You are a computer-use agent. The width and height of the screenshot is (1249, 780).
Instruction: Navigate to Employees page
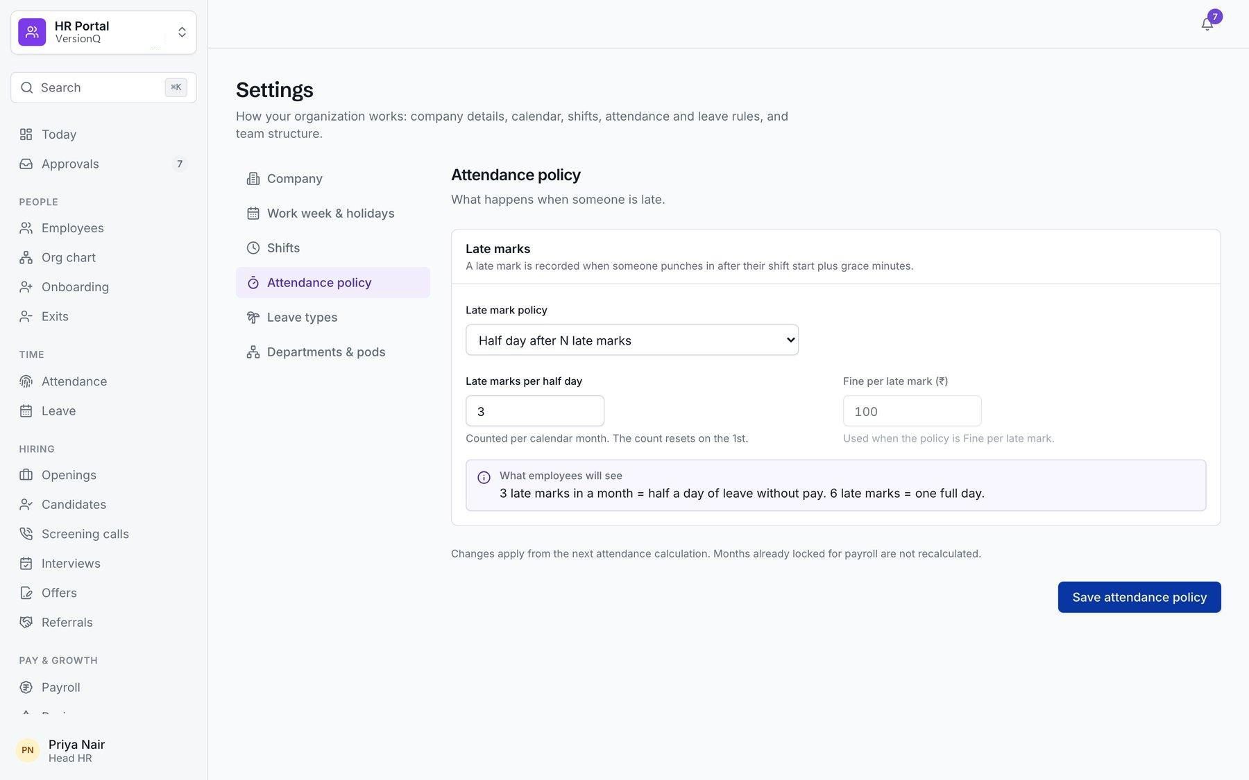pyautogui.click(x=103, y=228)
